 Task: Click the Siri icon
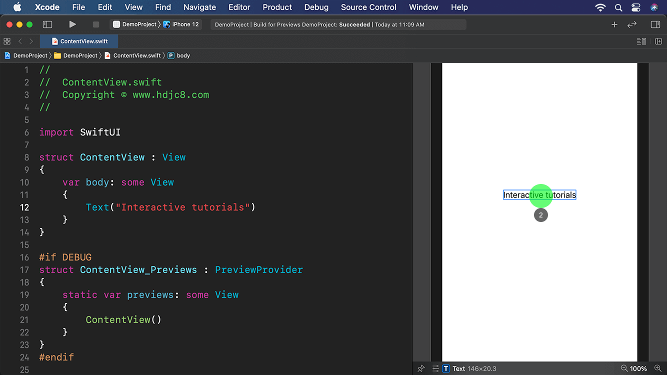[x=654, y=7]
